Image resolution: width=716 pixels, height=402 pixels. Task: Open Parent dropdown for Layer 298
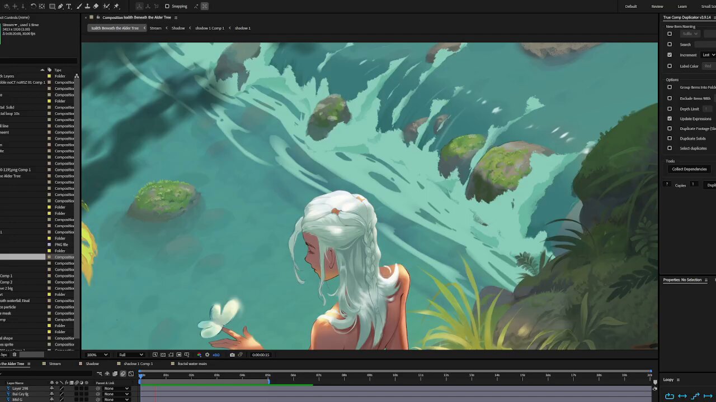[116, 389]
